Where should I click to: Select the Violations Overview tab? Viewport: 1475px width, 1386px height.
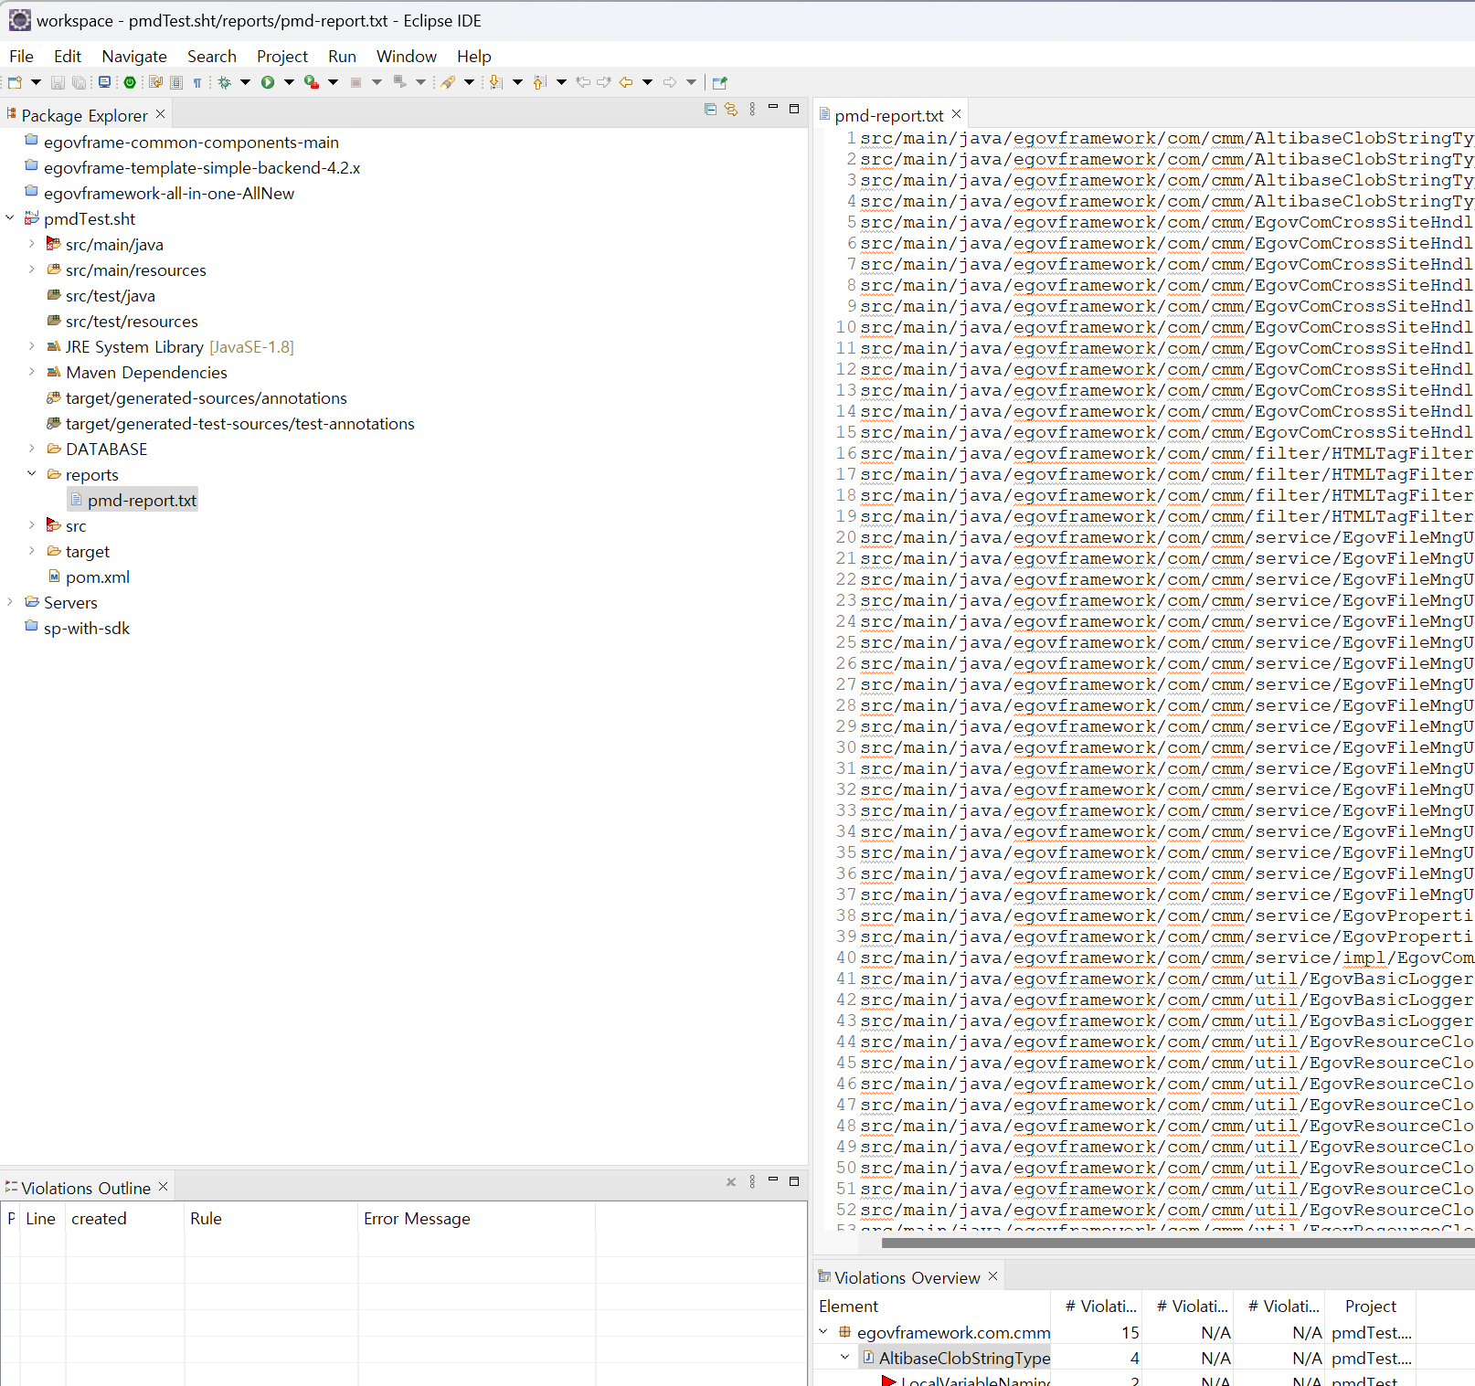coord(907,1277)
